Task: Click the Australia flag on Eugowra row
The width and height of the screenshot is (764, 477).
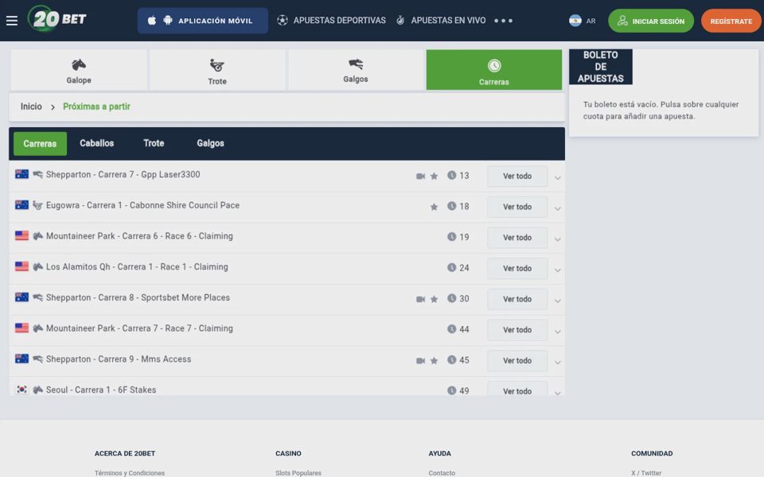Action: point(22,205)
